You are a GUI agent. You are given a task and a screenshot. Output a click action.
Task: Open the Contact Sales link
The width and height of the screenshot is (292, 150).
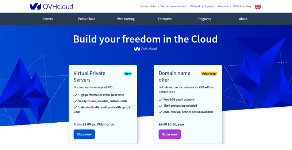(148, 6)
